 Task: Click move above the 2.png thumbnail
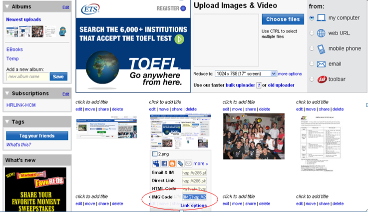[164, 109]
